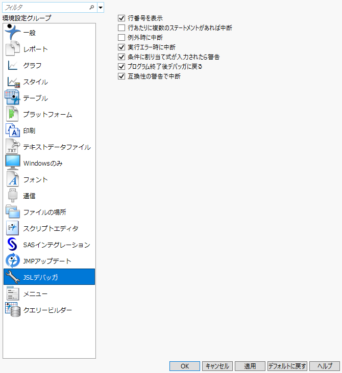Select the テーブル group label

pyautogui.click(x=36, y=98)
